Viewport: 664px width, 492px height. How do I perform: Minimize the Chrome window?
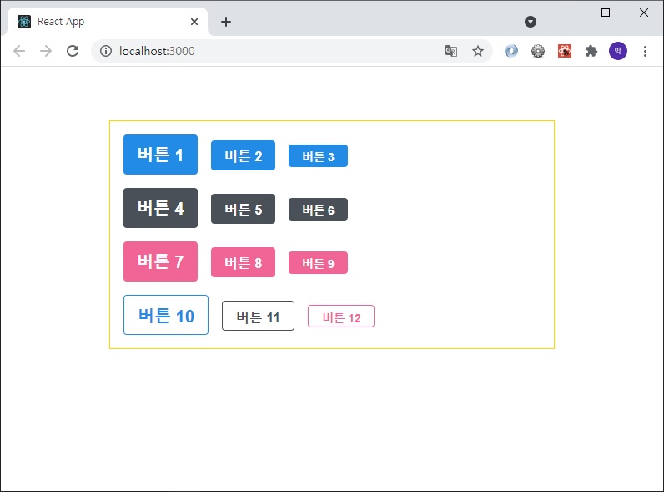pyautogui.click(x=567, y=13)
